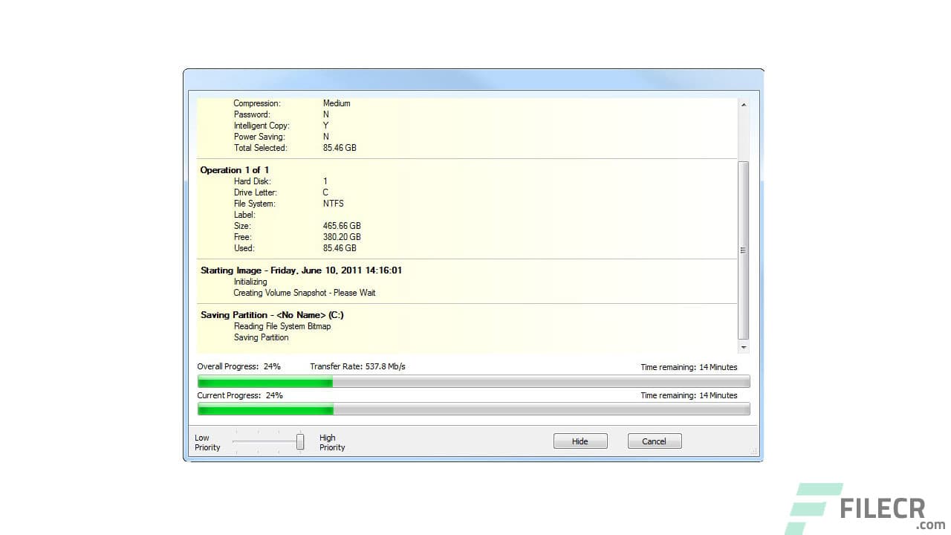Click the Low Priority label
951x535 pixels.
point(207,442)
